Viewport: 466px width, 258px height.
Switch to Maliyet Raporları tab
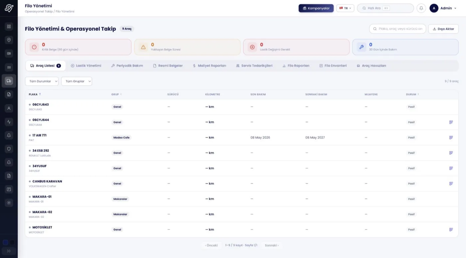tap(209, 66)
